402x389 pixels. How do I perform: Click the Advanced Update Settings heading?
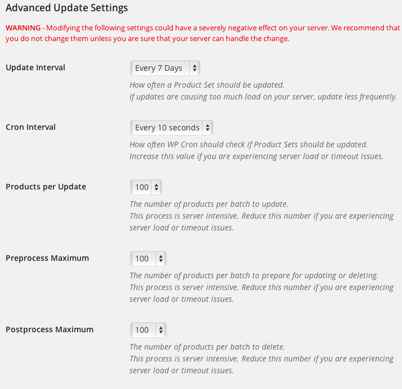(x=66, y=8)
